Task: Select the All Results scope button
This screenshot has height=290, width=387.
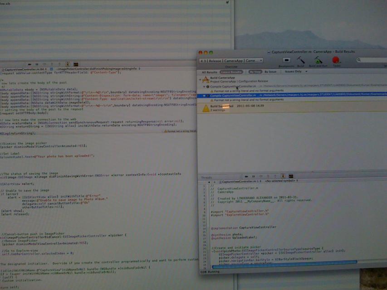Action: pyautogui.click(x=209, y=72)
